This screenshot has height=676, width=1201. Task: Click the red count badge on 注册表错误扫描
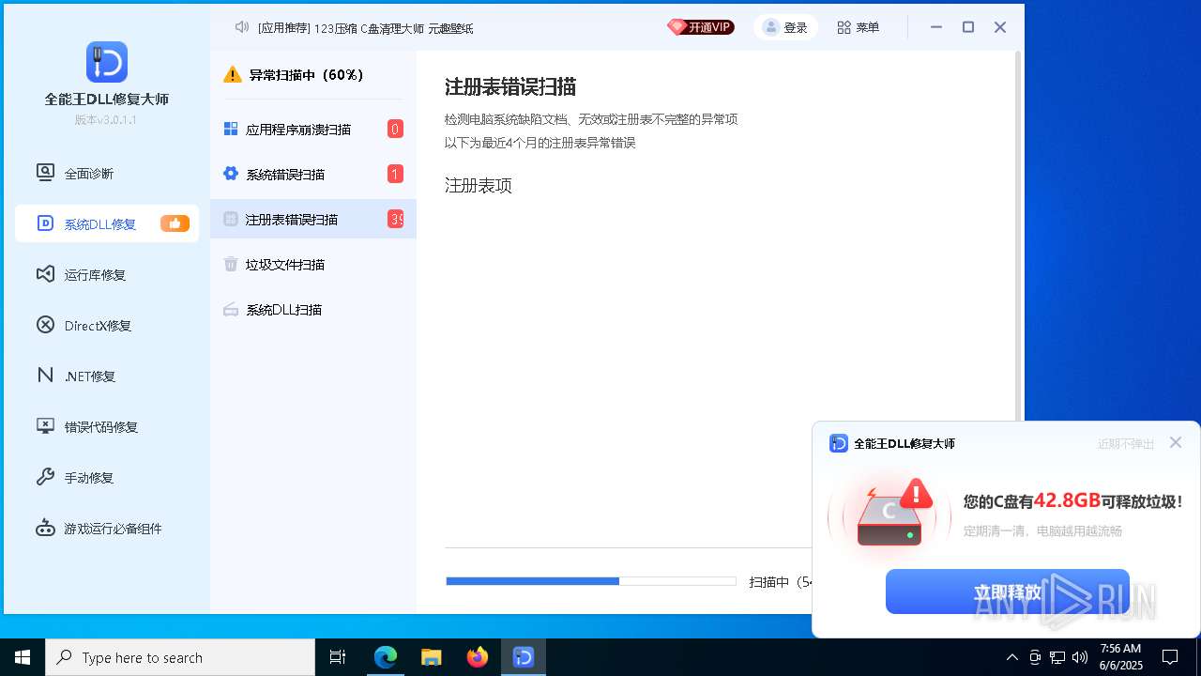click(x=395, y=219)
